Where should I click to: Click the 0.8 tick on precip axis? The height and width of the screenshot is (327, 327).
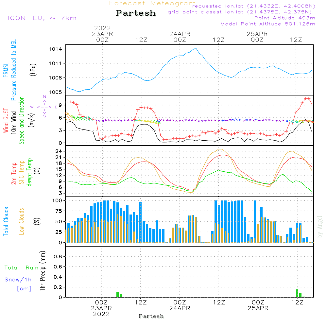pos(58,256)
